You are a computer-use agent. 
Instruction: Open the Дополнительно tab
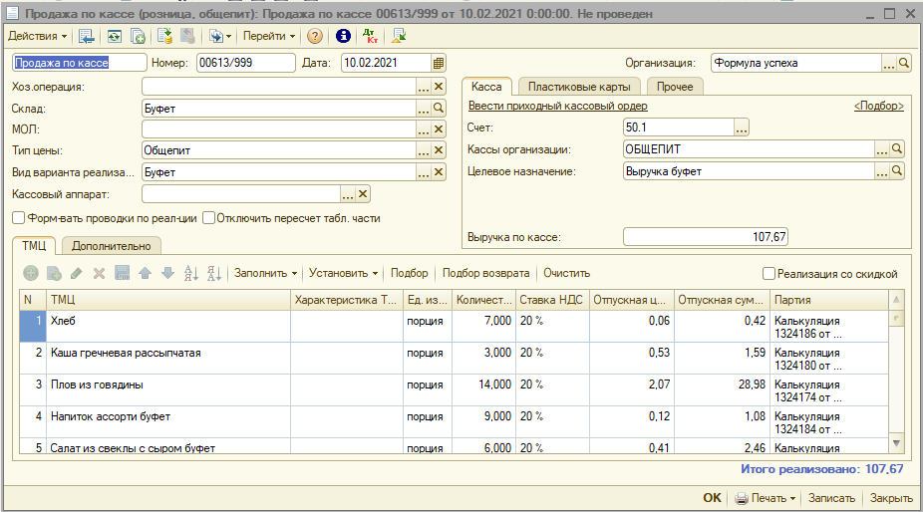[x=112, y=246]
